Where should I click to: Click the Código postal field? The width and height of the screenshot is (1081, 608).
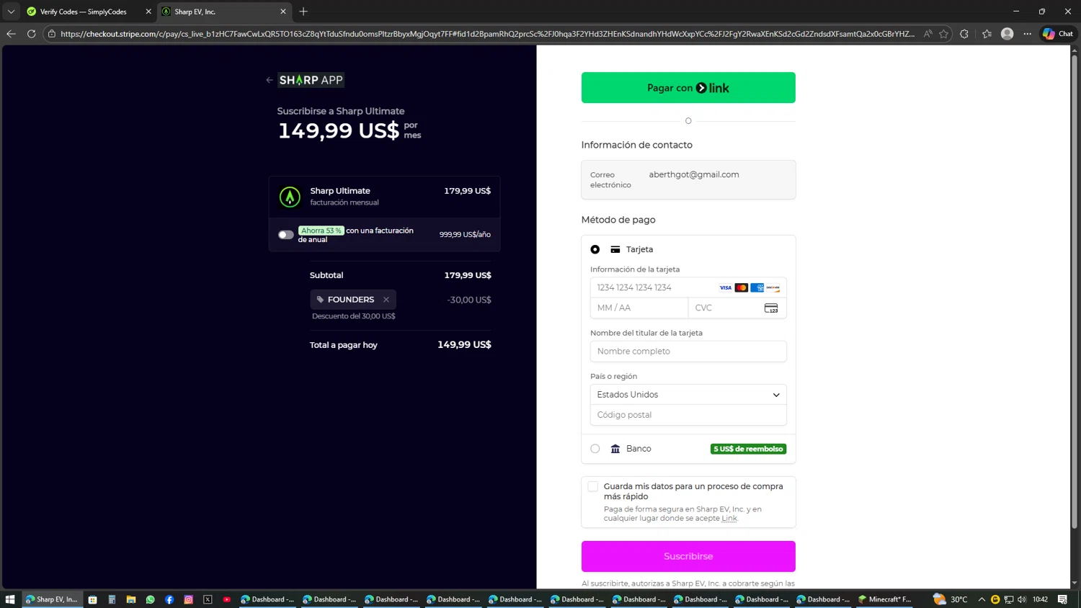click(x=688, y=415)
